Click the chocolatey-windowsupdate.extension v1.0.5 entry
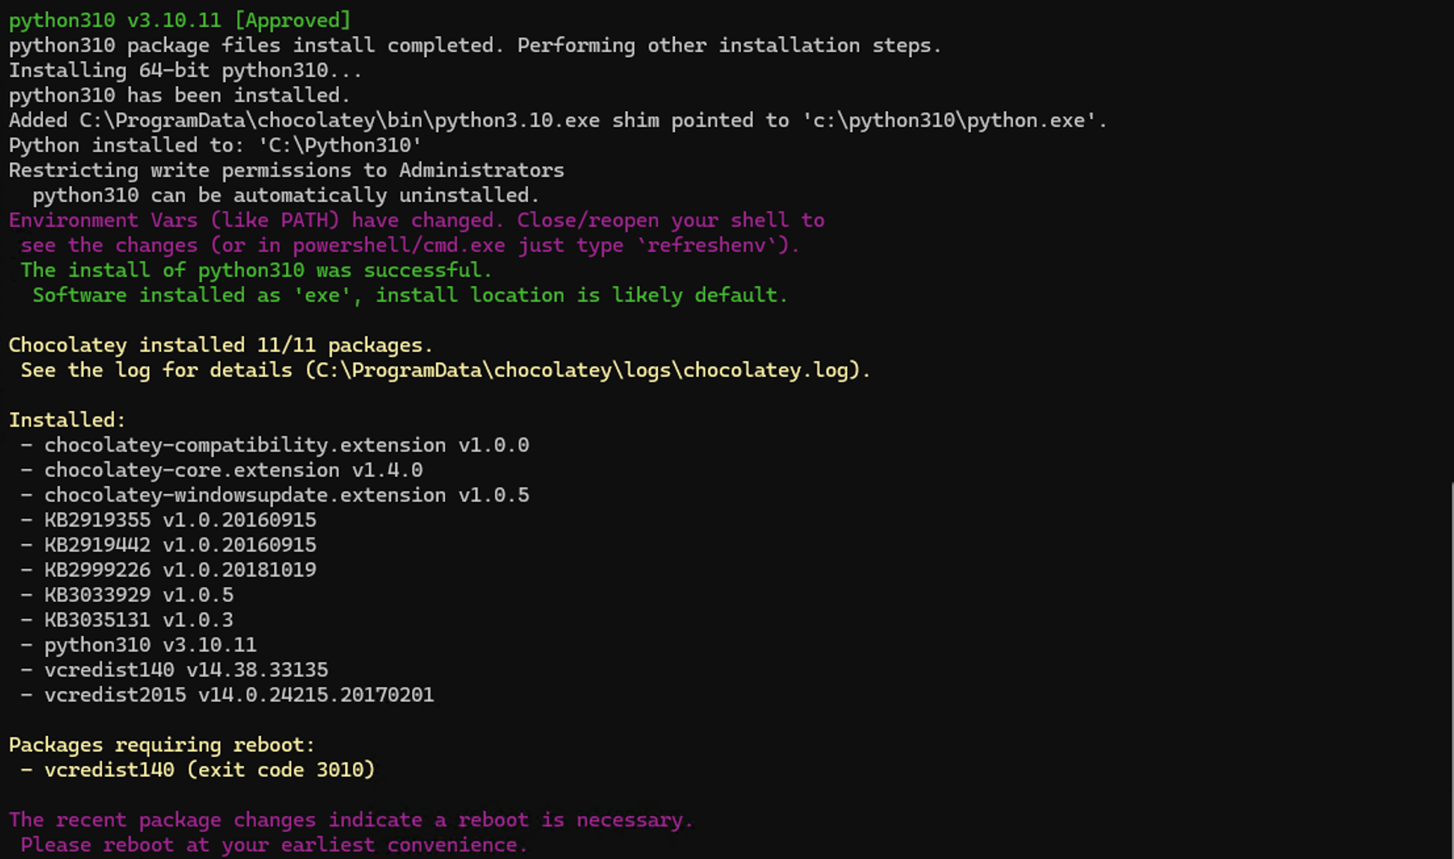This screenshot has width=1454, height=859. [x=286, y=495]
